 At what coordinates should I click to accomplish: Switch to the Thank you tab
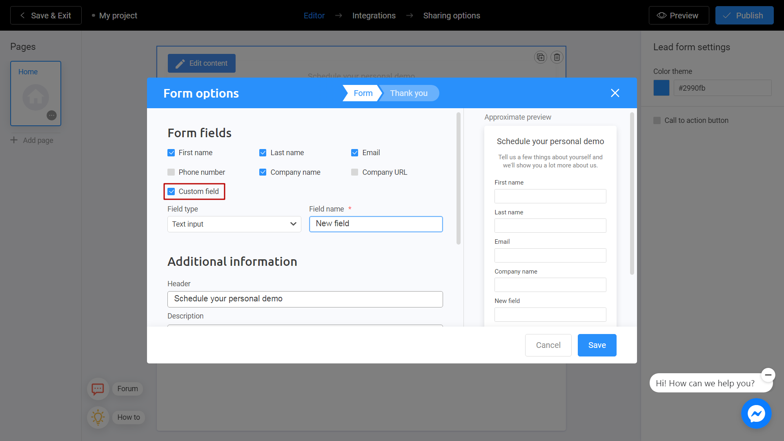tap(409, 93)
